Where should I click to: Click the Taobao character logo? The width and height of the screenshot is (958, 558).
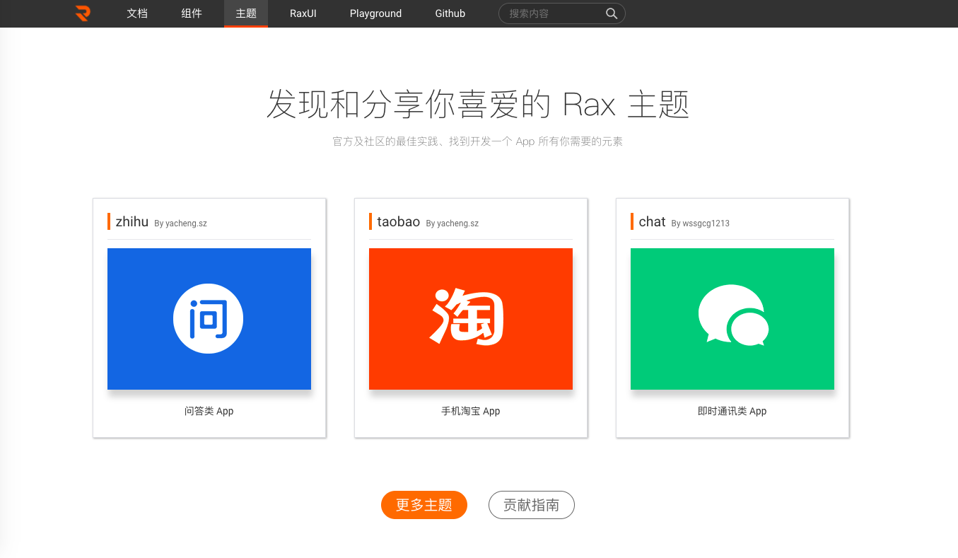pos(468,318)
